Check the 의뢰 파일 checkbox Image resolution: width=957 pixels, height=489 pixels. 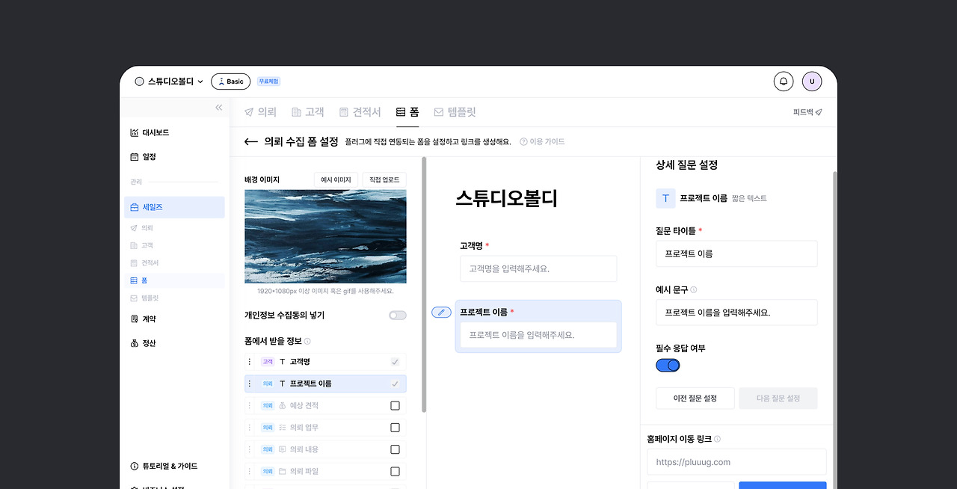click(395, 471)
